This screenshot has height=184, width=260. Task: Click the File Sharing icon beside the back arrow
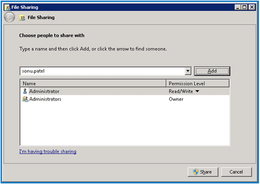[x=22, y=18]
